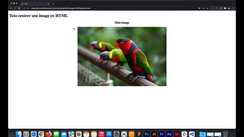Click the red extension icon in the toolbar
Viewport: 244px width, 137px height.
click(217, 8)
